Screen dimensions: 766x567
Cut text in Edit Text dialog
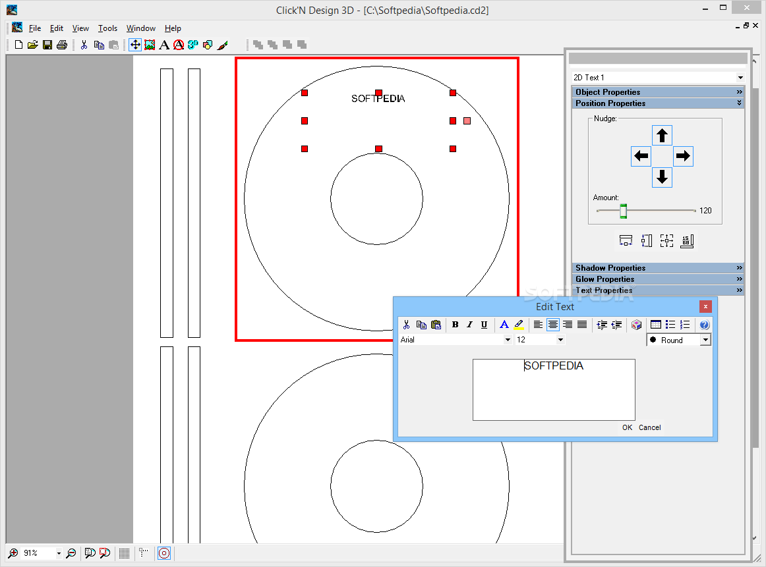(x=407, y=325)
